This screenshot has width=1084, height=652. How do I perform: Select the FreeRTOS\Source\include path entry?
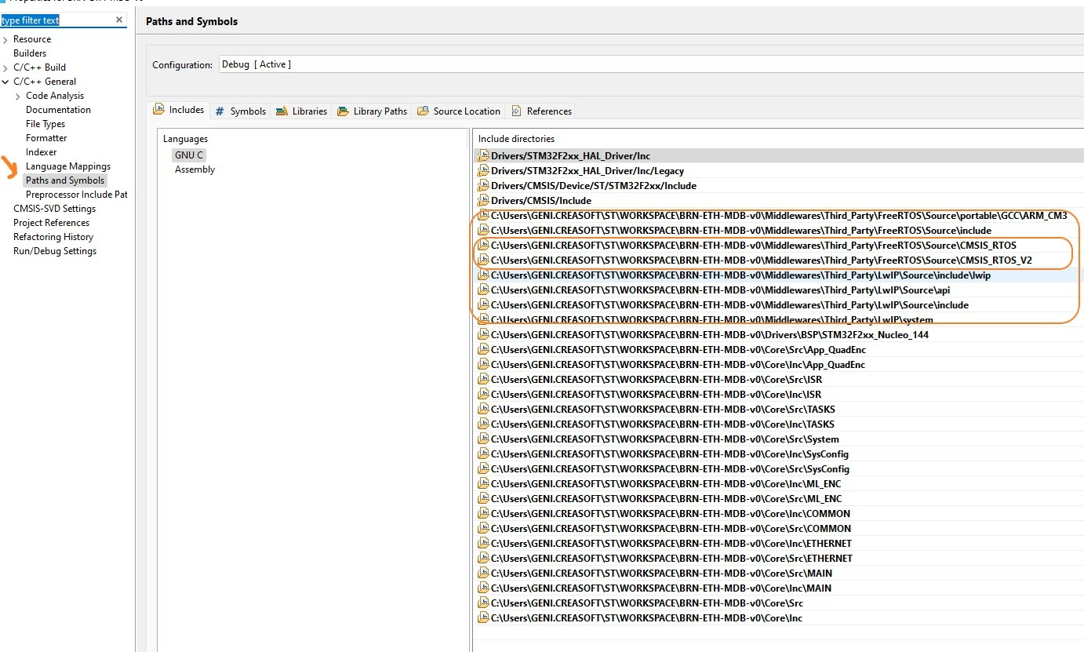(x=741, y=231)
